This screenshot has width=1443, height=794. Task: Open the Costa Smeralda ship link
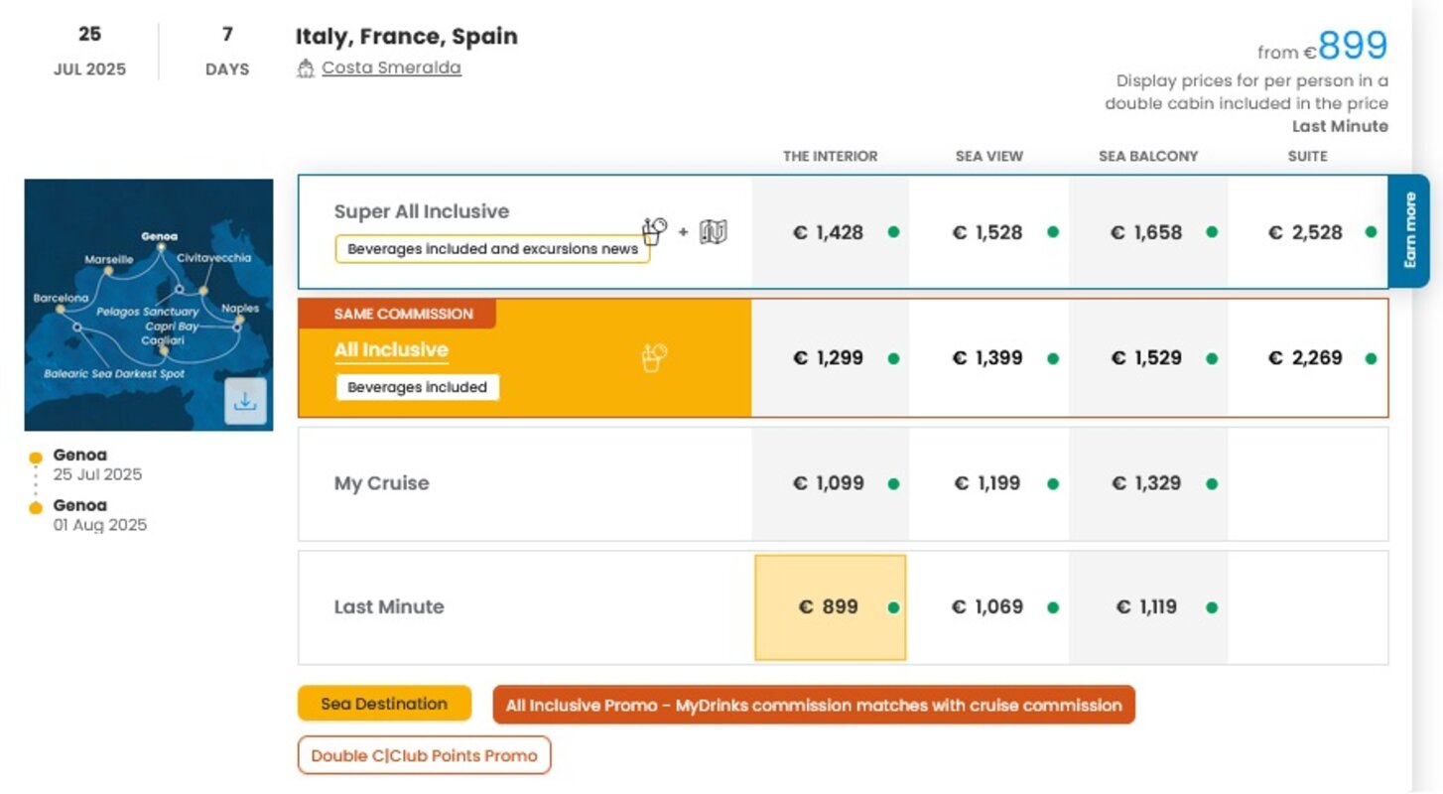pos(392,68)
